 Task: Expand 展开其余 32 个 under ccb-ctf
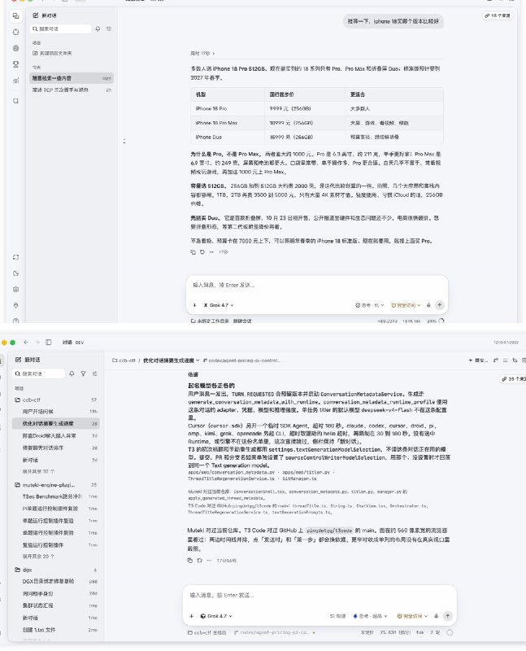[38, 472]
